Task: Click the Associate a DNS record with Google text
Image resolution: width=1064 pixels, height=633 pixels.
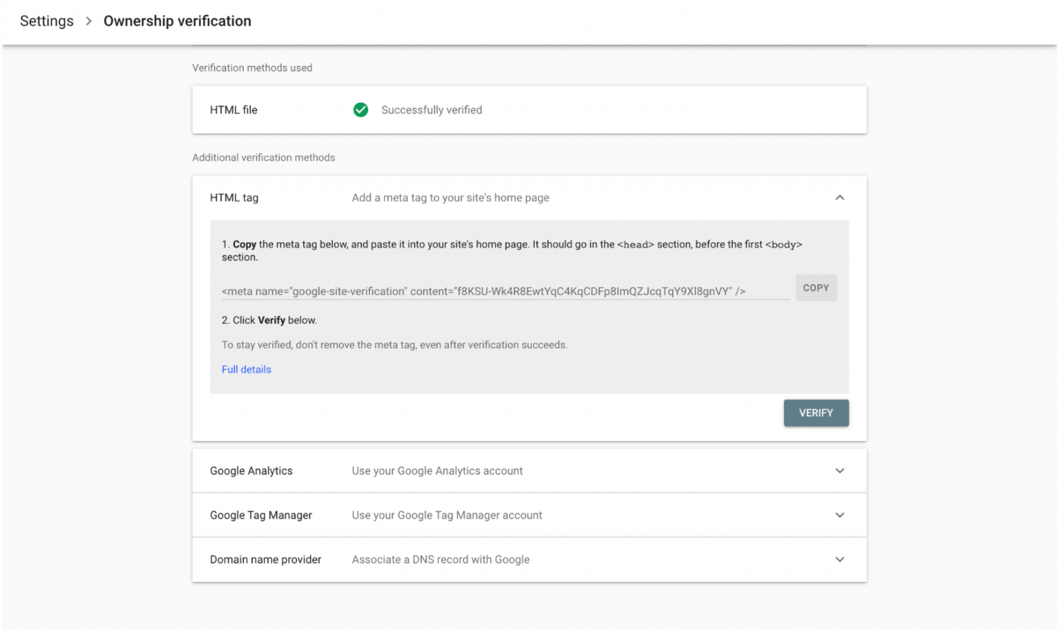Action: coord(441,559)
